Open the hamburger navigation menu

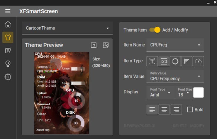pyautogui.click(x=8, y=11)
